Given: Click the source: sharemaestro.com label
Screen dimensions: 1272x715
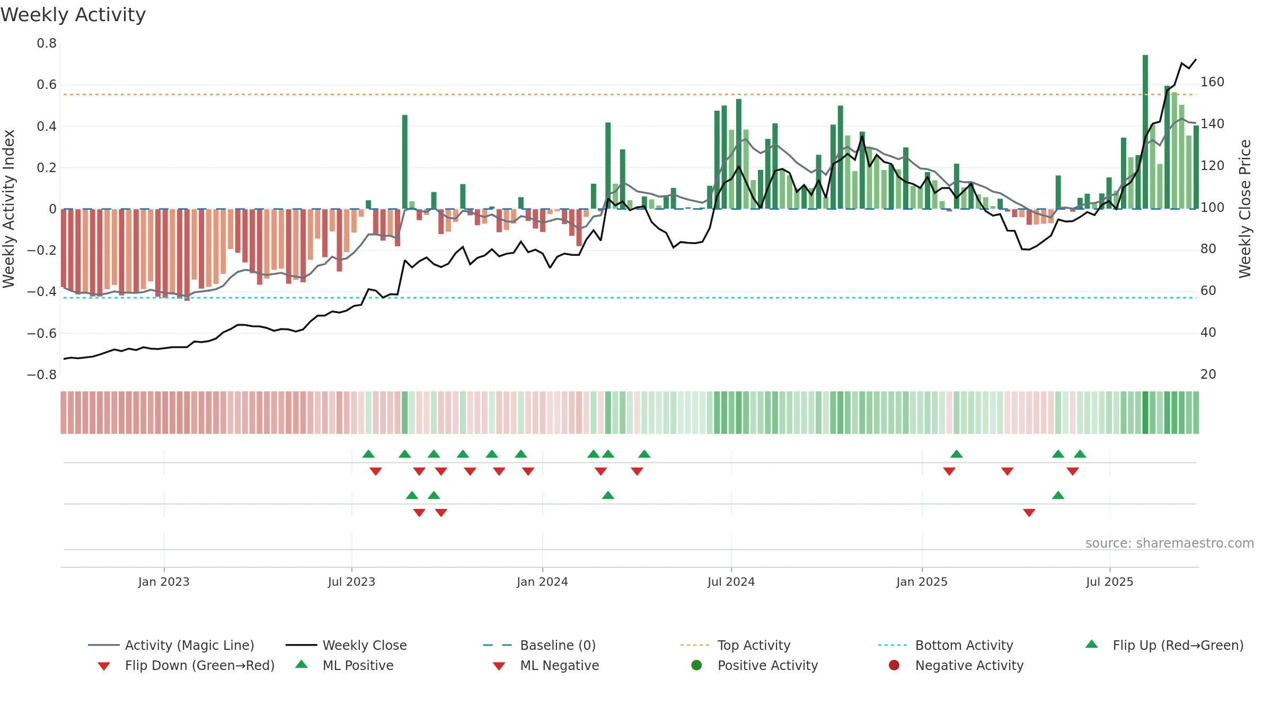Looking at the screenshot, I should point(1170,543).
